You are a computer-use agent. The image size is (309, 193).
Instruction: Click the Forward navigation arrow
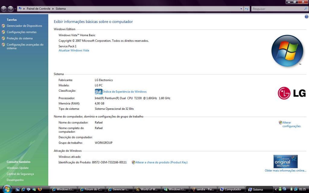pos(11,9)
